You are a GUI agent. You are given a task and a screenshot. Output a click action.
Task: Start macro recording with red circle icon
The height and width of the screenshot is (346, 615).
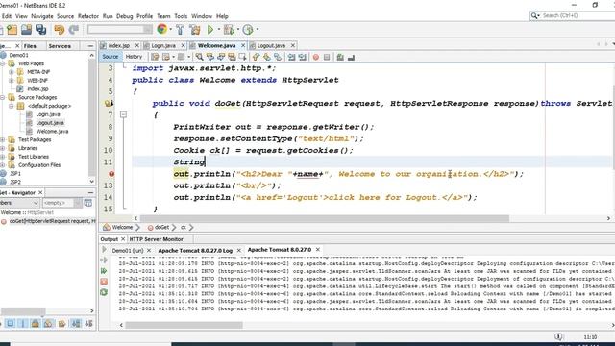click(x=316, y=58)
